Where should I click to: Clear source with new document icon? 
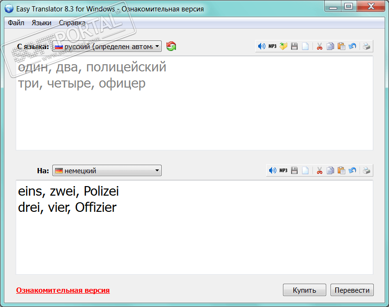(305, 46)
